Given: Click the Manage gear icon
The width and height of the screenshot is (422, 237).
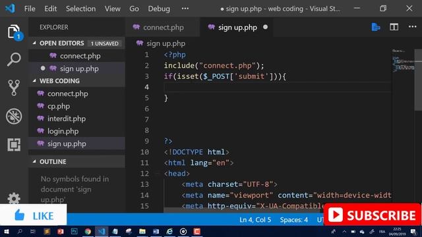Looking at the screenshot, I should [x=14, y=198].
